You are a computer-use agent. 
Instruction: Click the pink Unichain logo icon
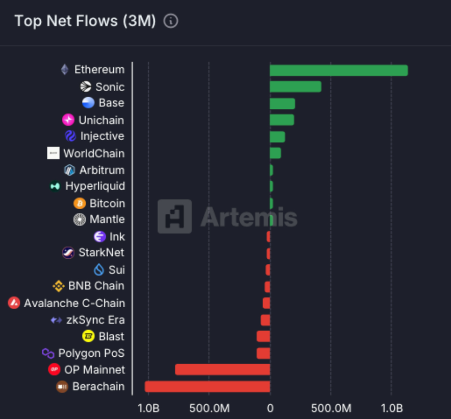[x=68, y=120]
